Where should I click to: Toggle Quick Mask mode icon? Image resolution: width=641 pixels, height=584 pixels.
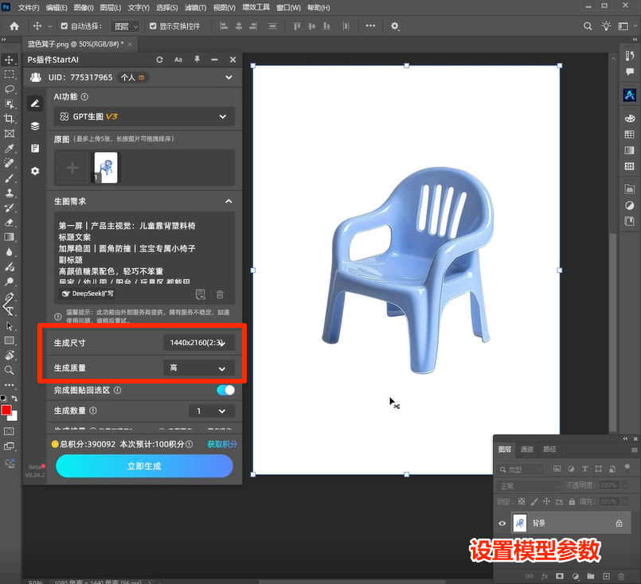9,431
